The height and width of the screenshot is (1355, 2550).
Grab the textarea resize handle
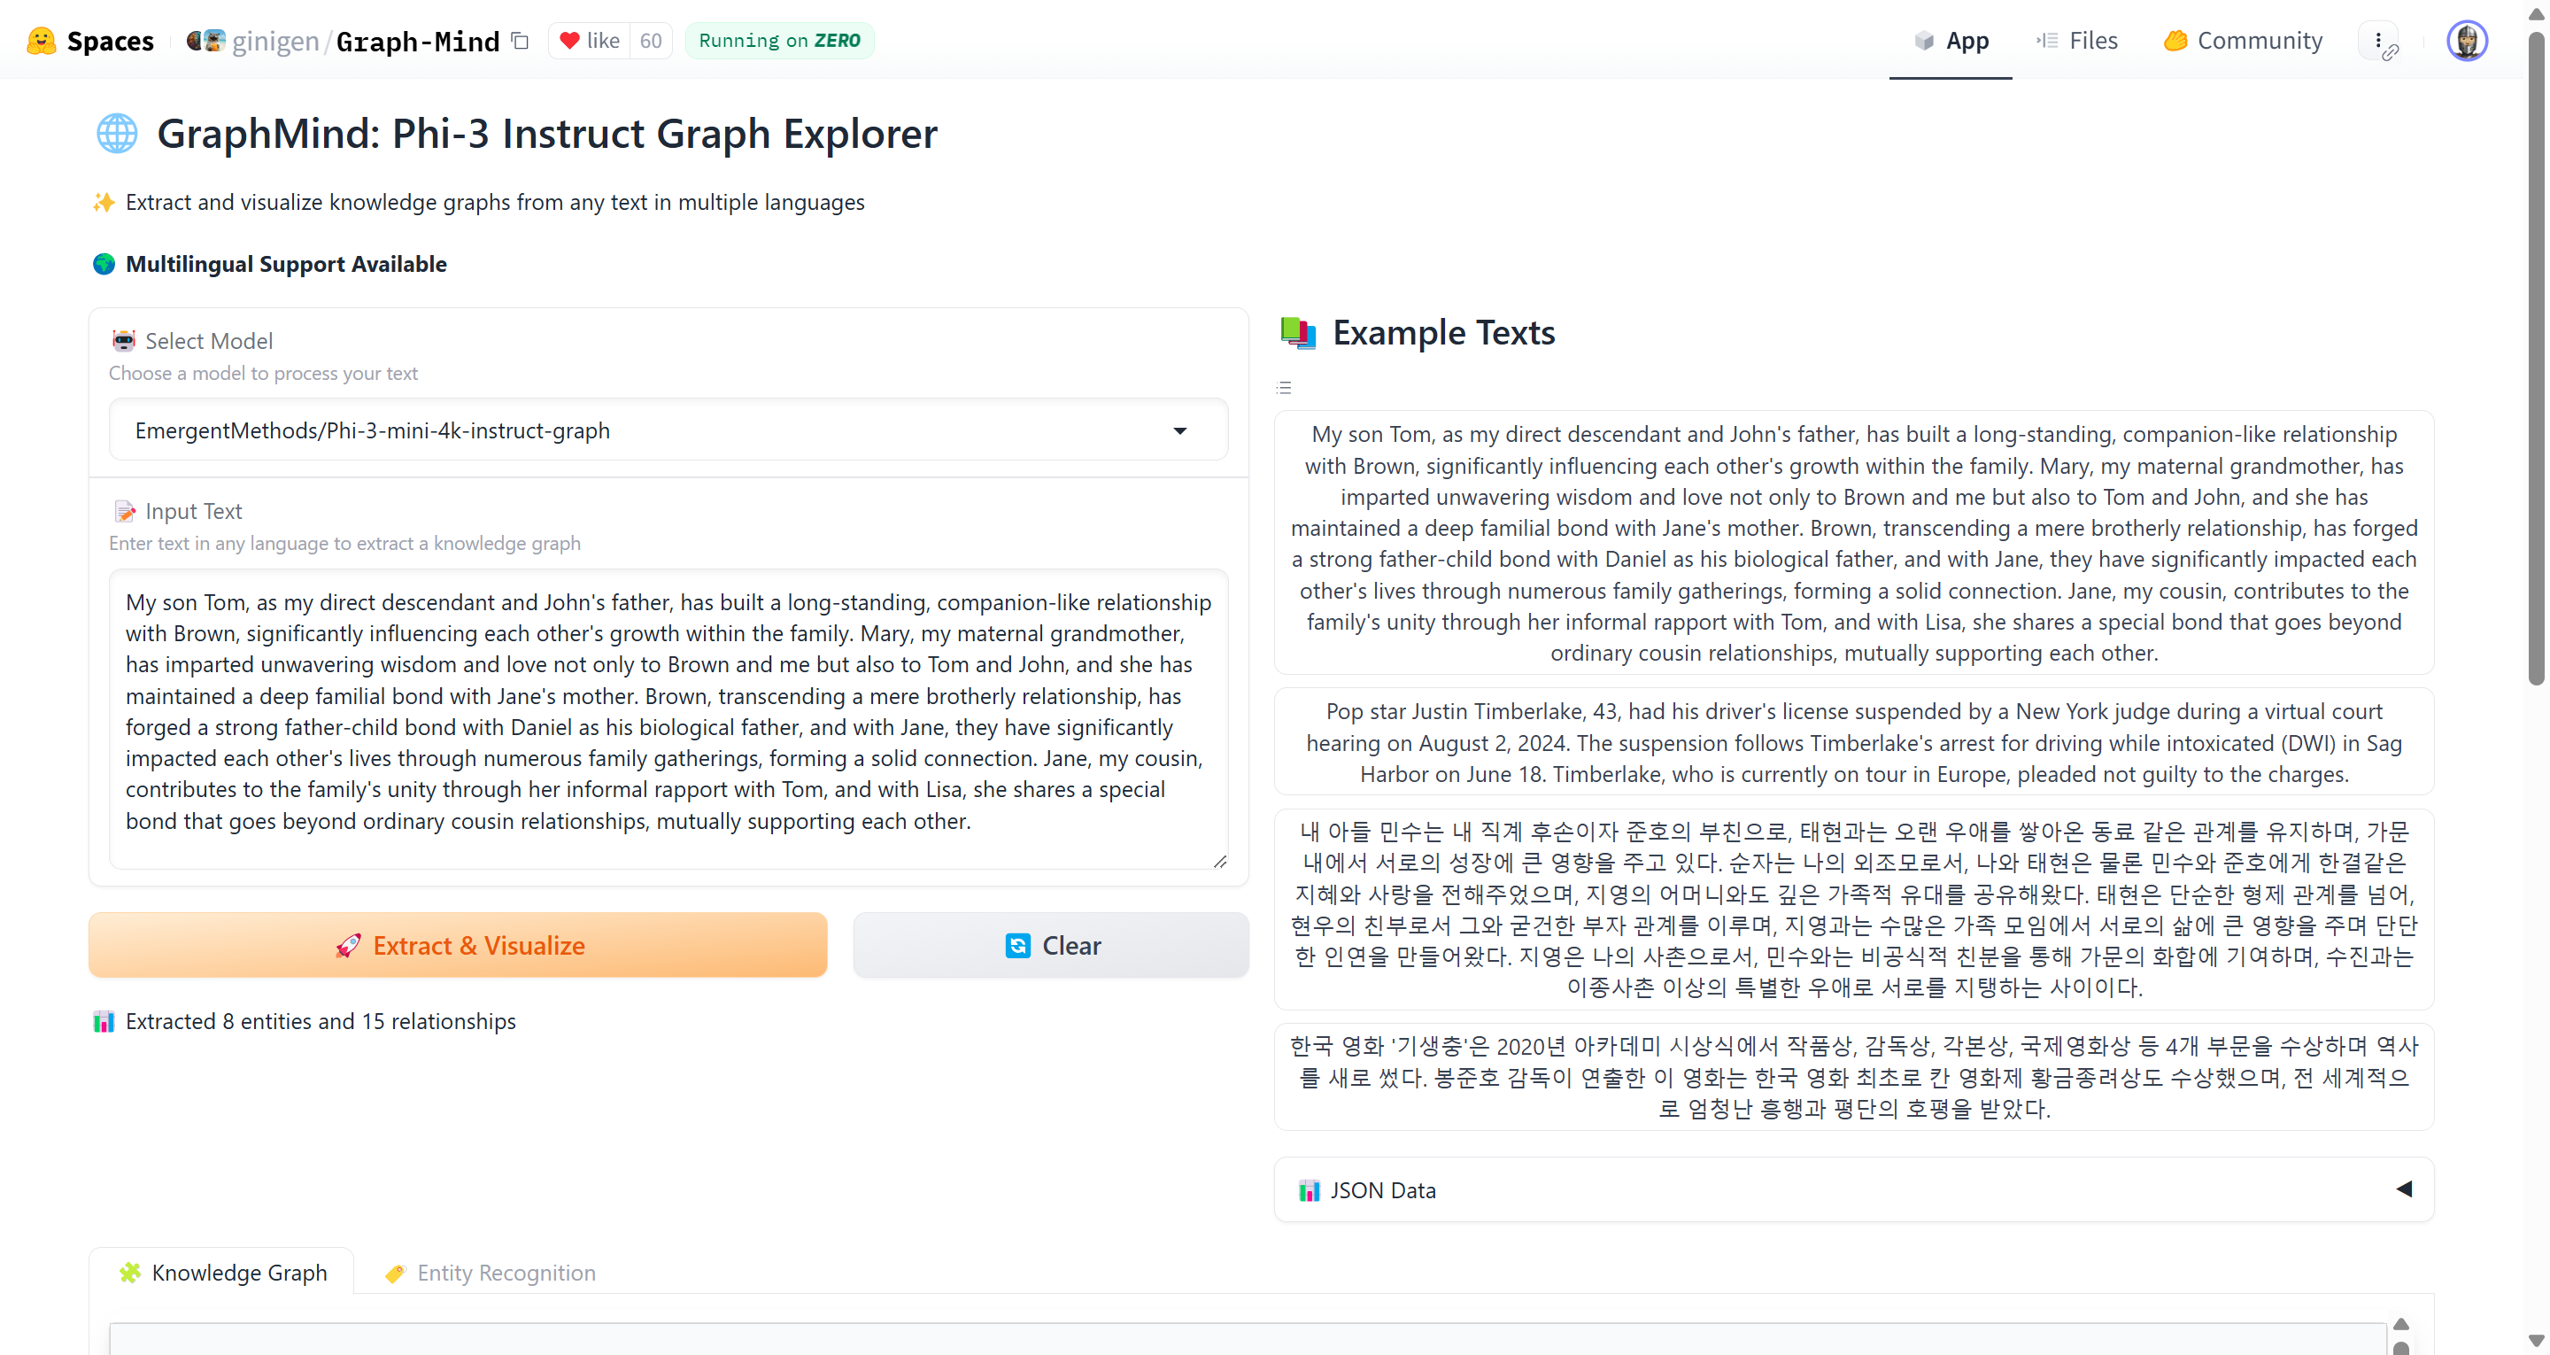coord(1219,861)
